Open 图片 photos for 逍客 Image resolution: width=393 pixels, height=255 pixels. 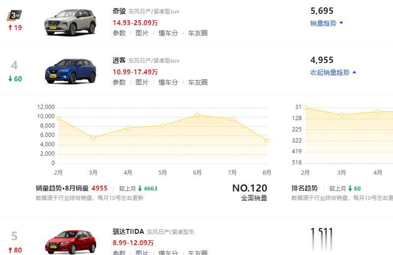[x=142, y=82]
